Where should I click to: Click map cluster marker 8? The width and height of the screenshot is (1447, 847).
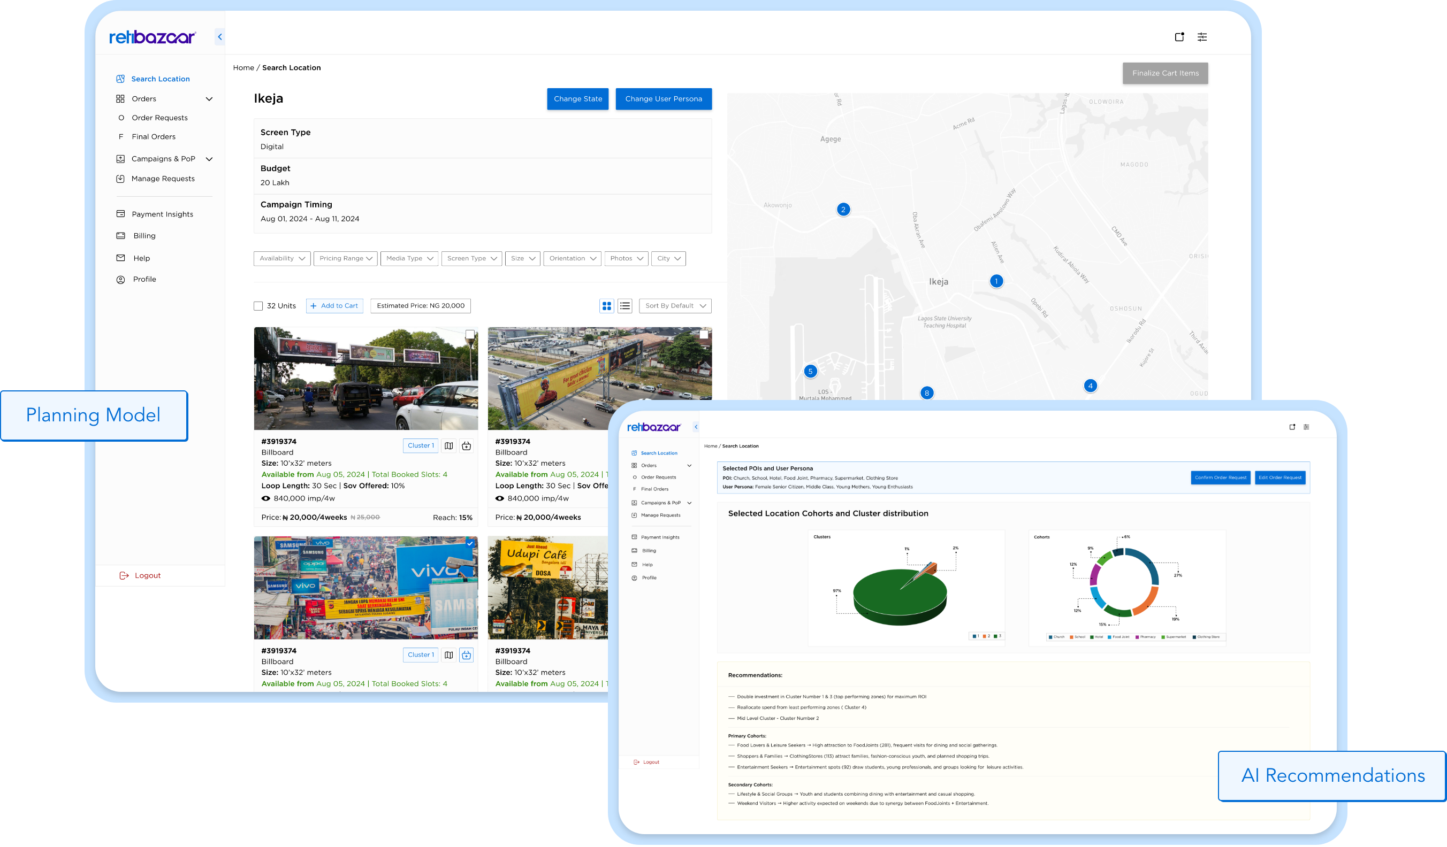(x=926, y=393)
